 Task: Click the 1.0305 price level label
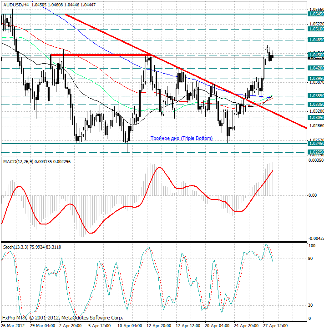(316, 118)
